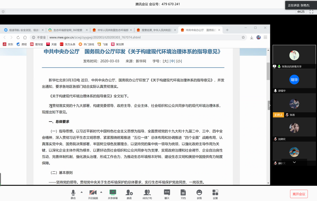Open the 表情 emoji reactions icon

199,192
